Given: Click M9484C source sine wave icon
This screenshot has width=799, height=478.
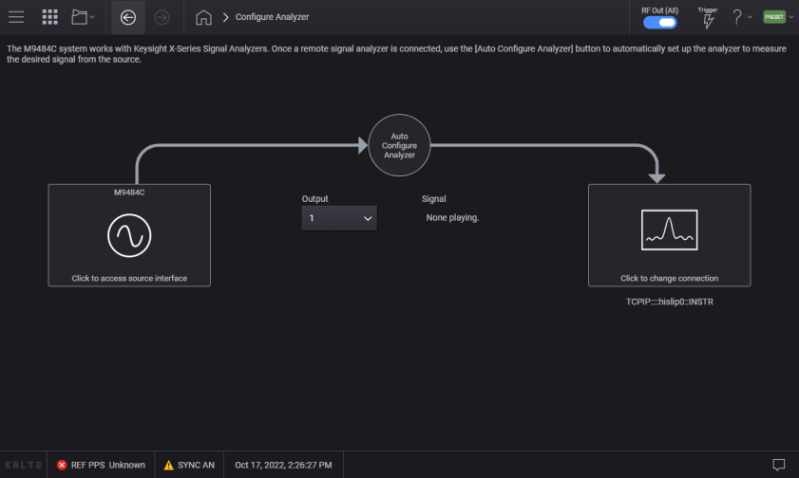Looking at the screenshot, I should pos(129,235).
